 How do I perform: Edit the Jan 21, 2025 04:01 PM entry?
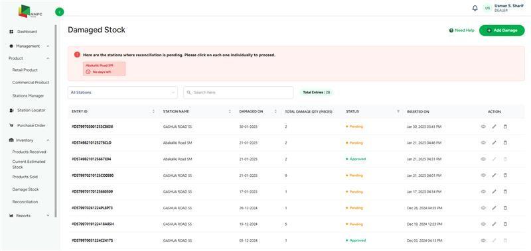tap(494, 176)
